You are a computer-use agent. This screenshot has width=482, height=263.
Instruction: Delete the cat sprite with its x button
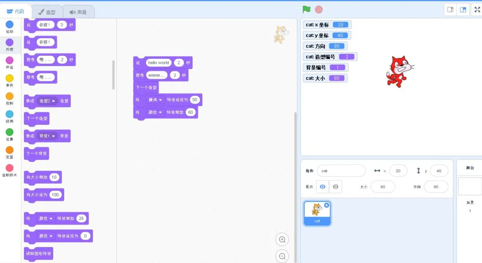coord(327,205)
